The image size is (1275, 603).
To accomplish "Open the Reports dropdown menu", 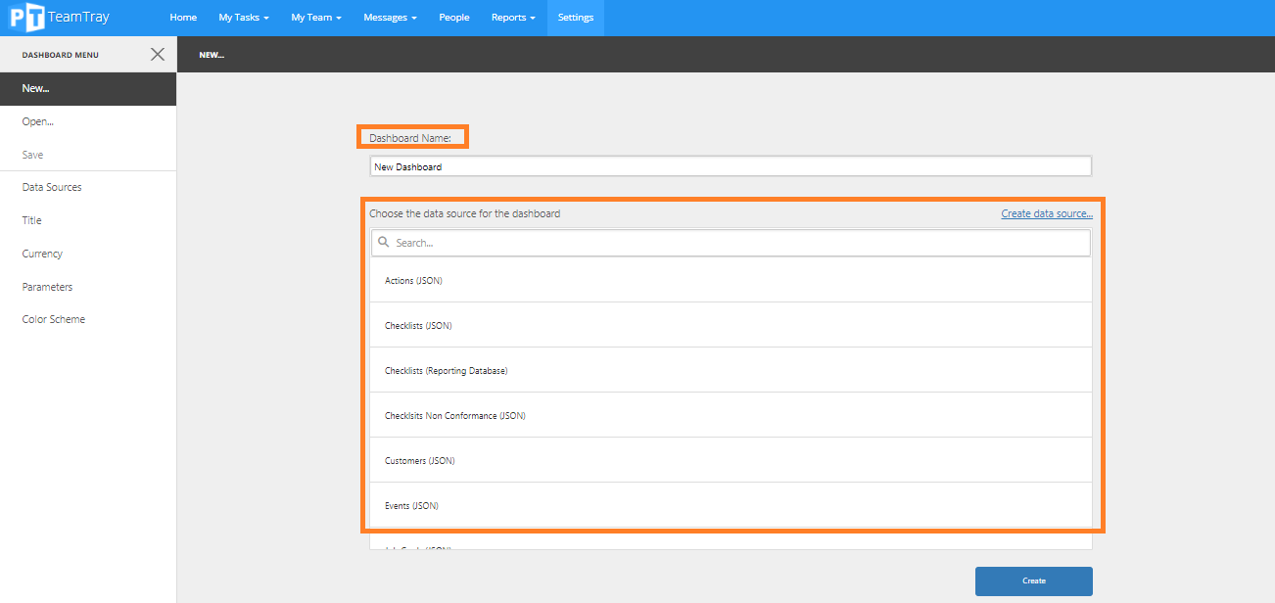I will 512,17.
